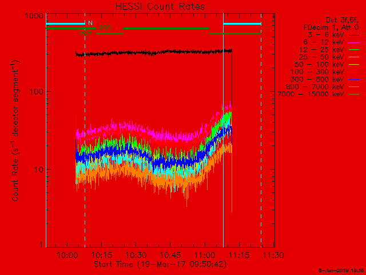Click the dashed cyan vertical line near 11:24
Viewport: 366px width, 275px height.
pos(261,130)
